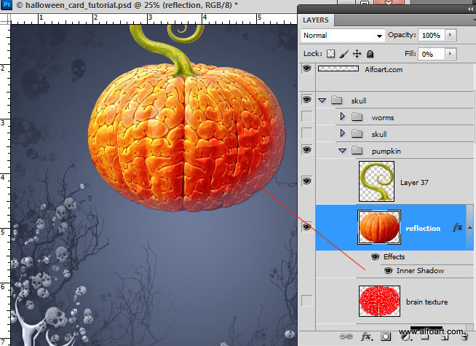This screenshot has height=346, width=476.
Task: Click the lock all padlock icon
Action: point(370,54)
